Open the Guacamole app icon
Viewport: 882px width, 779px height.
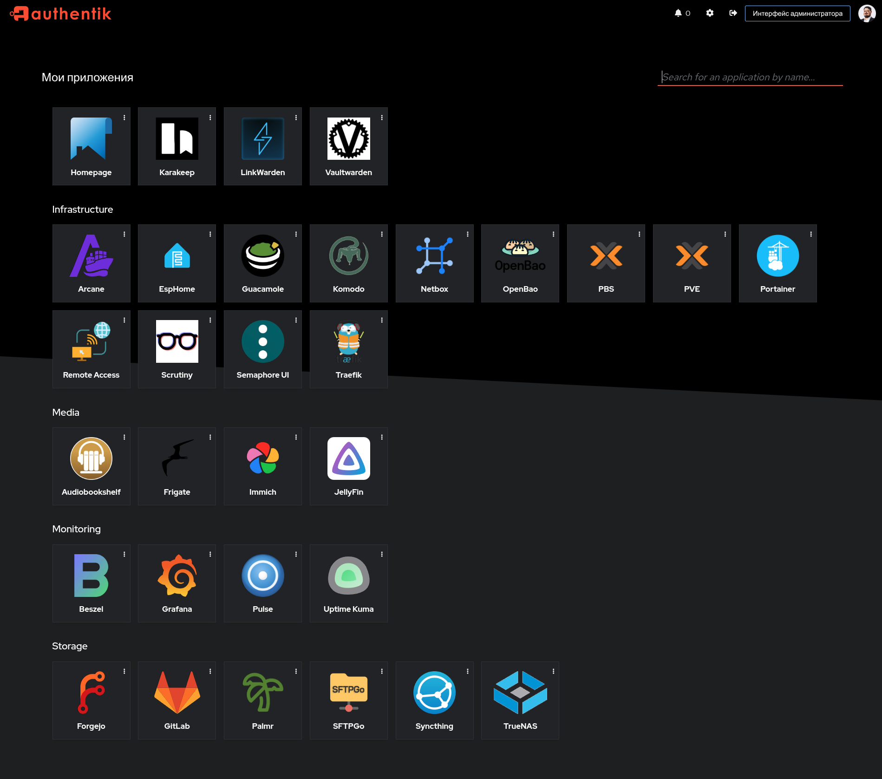point(263,255)
